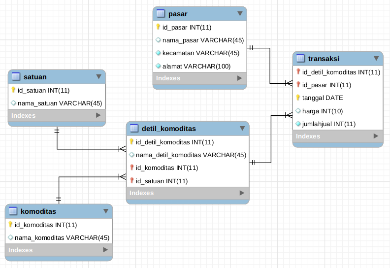The image size is (390, 268).
Task: Click the pasar table icon
Action: pos(160,14)
